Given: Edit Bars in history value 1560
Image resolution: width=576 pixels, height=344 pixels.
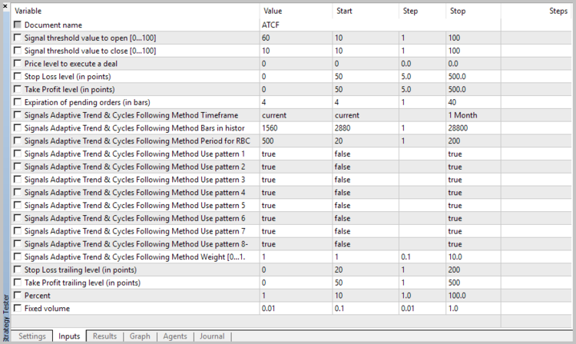Looking at the screenshot, I should click(x=296, y=128).
